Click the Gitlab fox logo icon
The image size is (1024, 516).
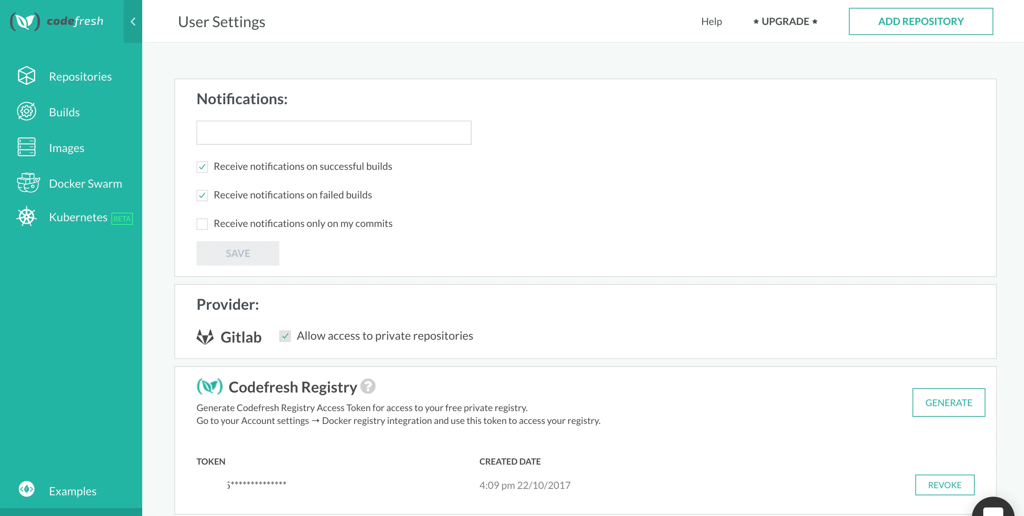[205, 337]
